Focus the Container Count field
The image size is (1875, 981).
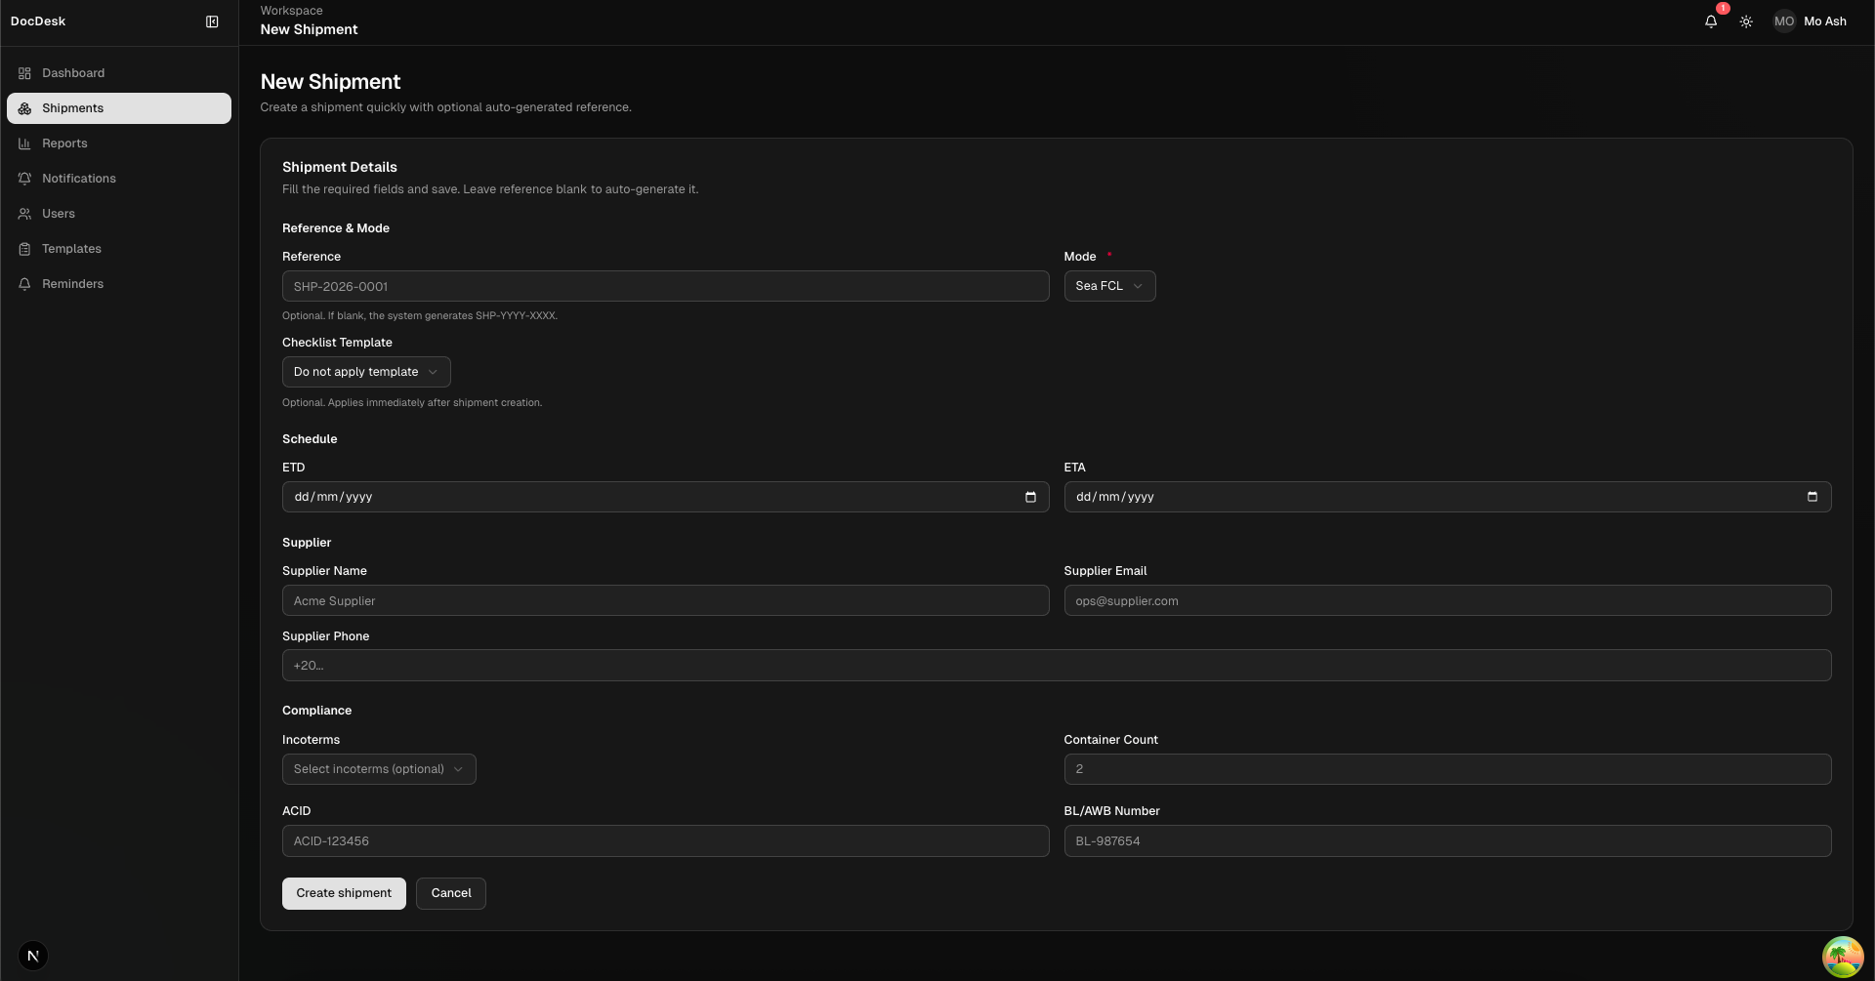1447,769
